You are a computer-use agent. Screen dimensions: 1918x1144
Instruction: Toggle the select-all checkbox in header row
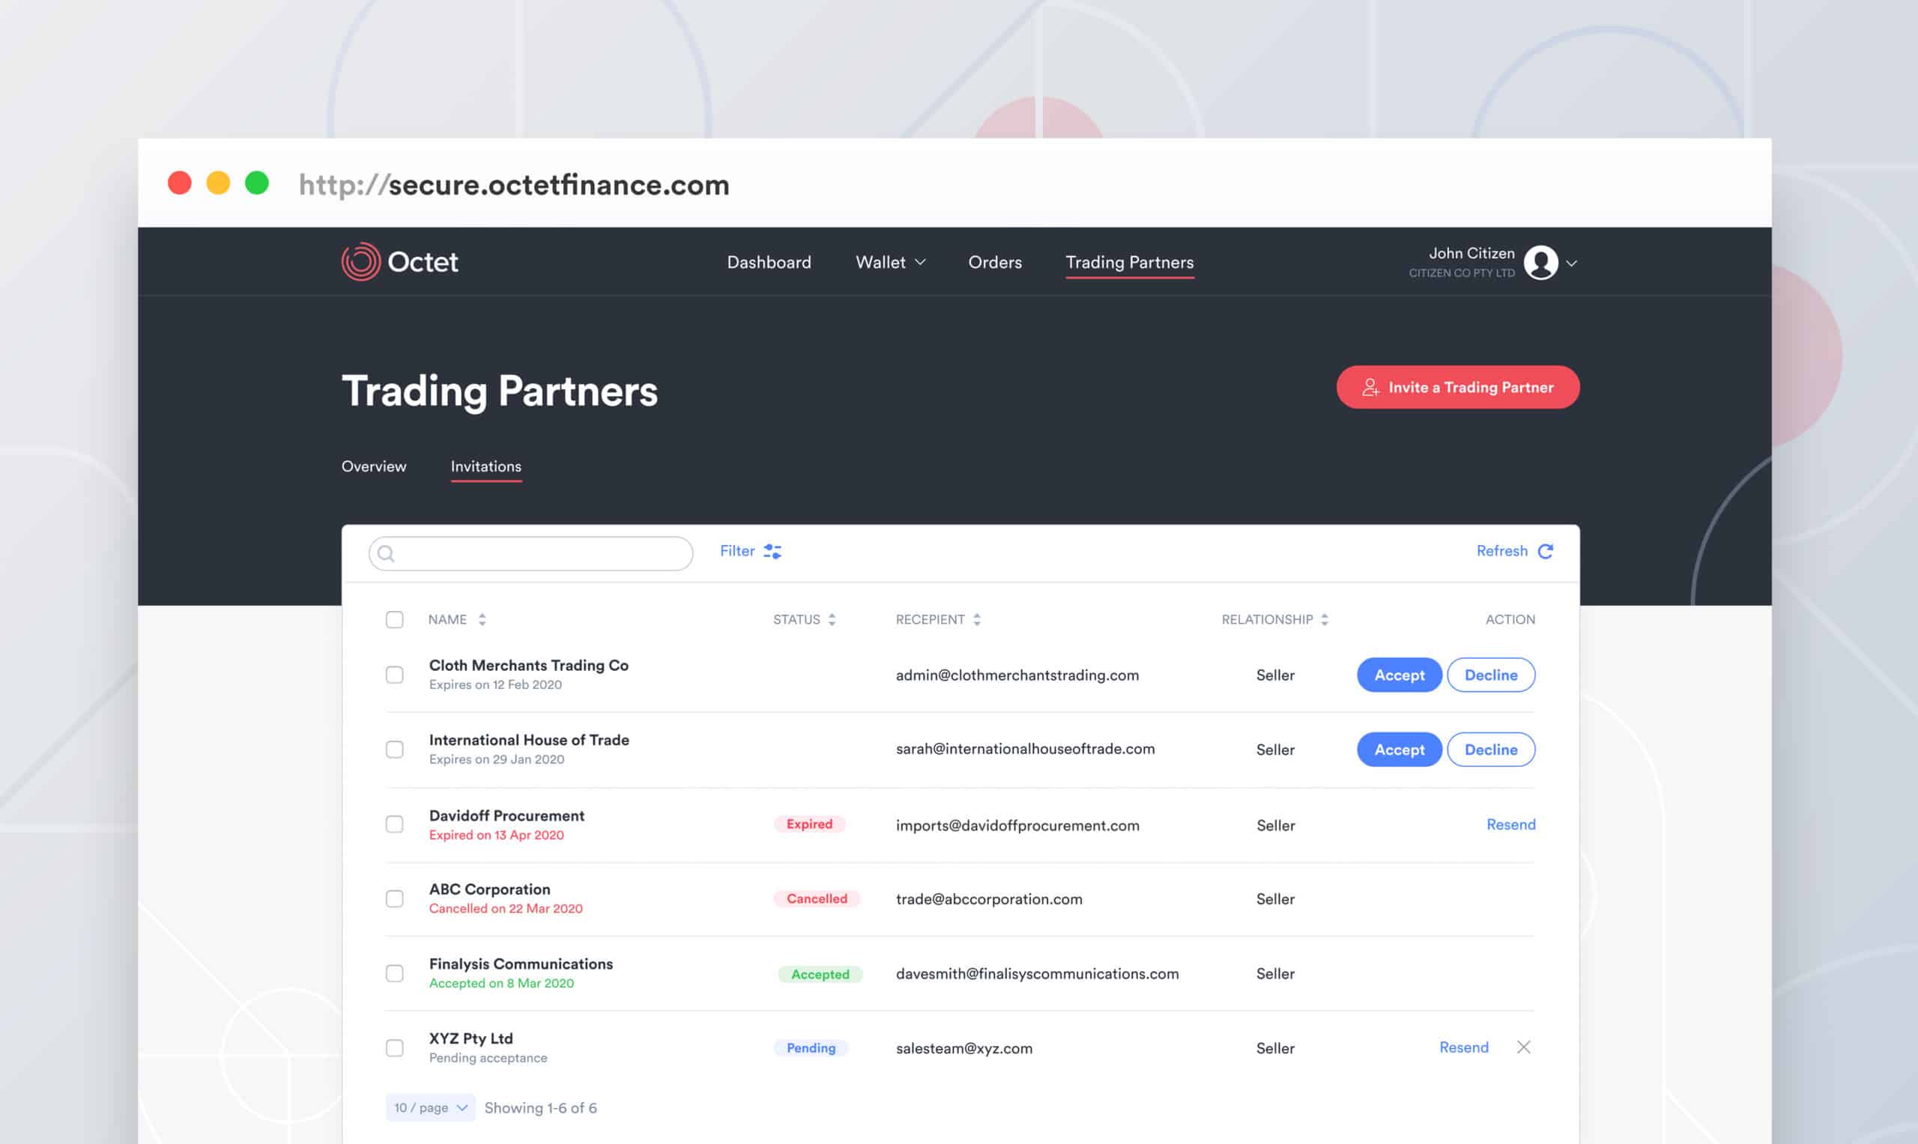(x=395, y=618)
